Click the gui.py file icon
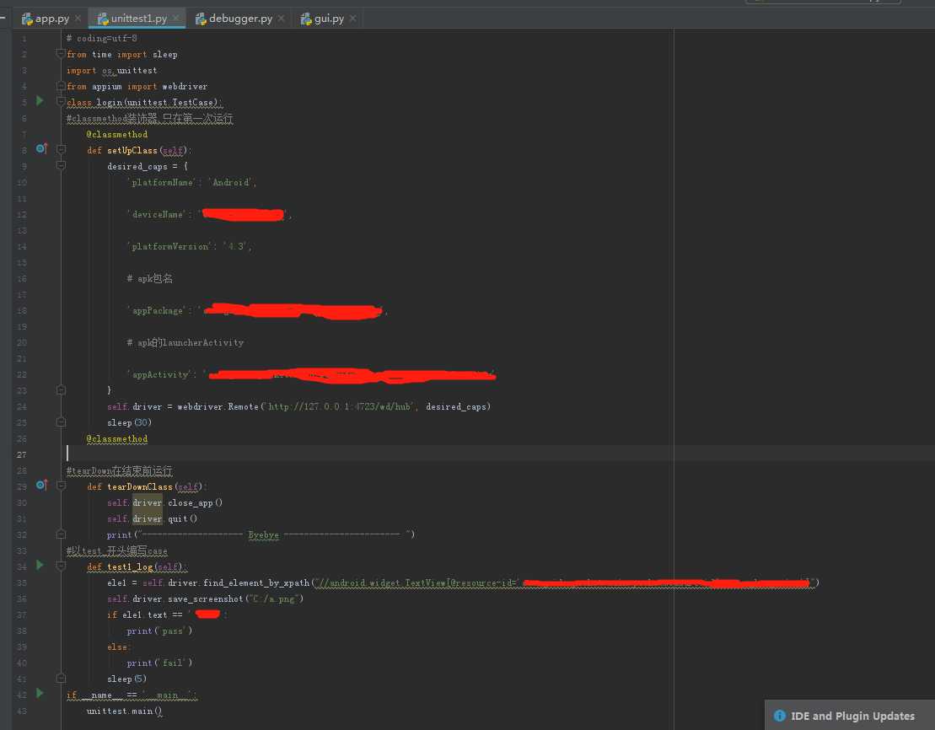 [306, 19]
